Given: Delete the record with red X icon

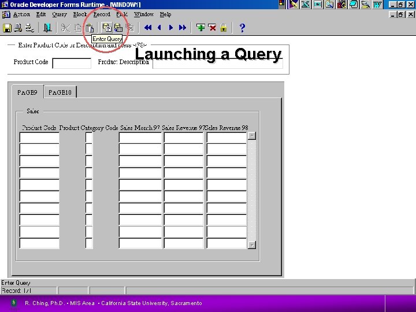Looking at the screenshot, I should point(212,28).
